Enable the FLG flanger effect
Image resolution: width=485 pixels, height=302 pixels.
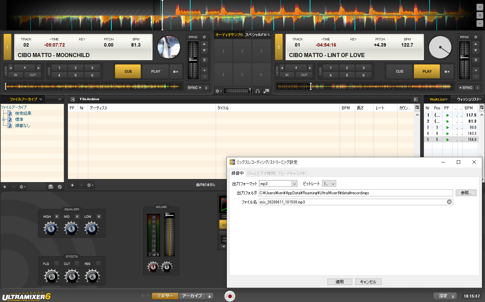click(x=56, y=264)
